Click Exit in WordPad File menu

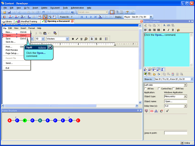(7, 68)
